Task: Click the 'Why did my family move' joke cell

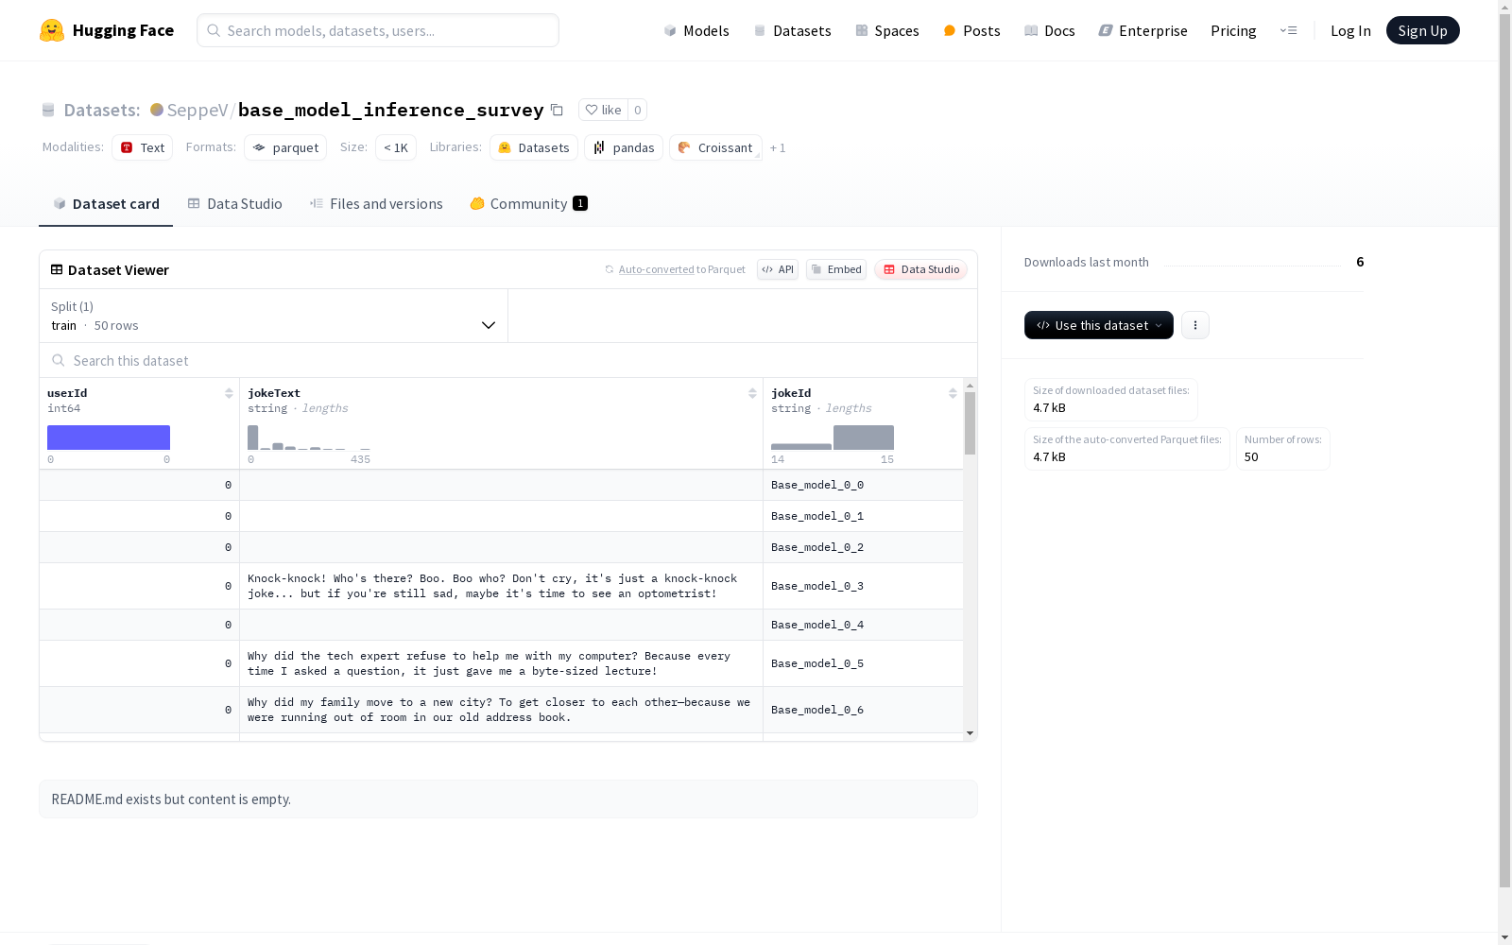Action: 501,710
